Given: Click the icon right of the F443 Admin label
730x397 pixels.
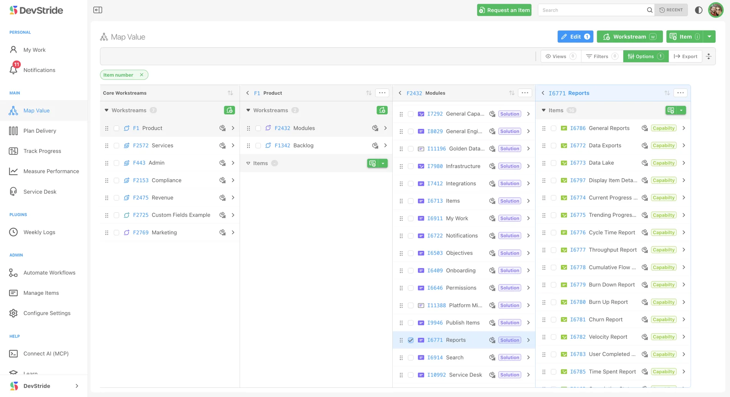Looking at the screenshot, I should click(222, 163).
